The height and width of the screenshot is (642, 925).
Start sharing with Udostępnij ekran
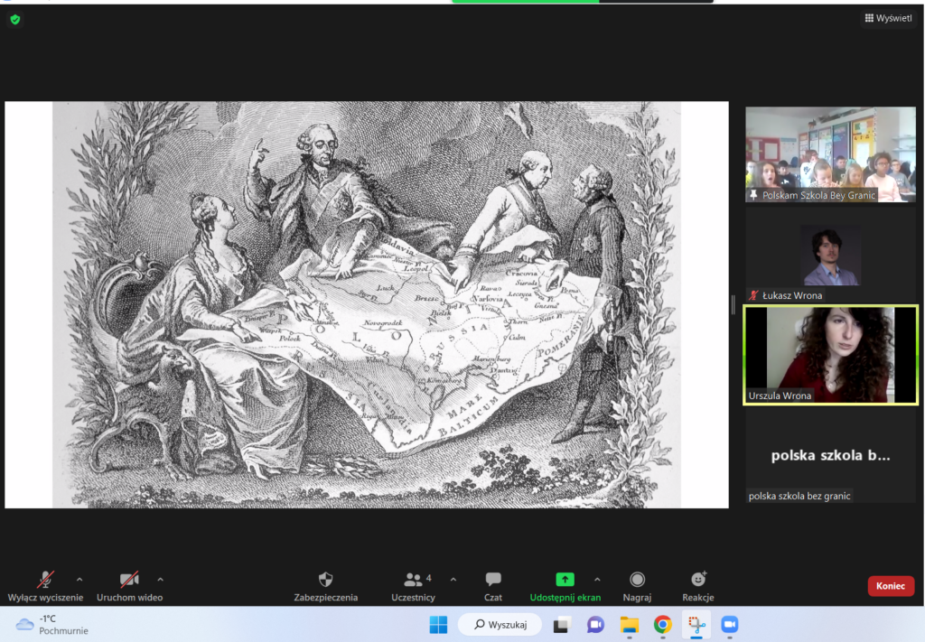pos(565,585)
